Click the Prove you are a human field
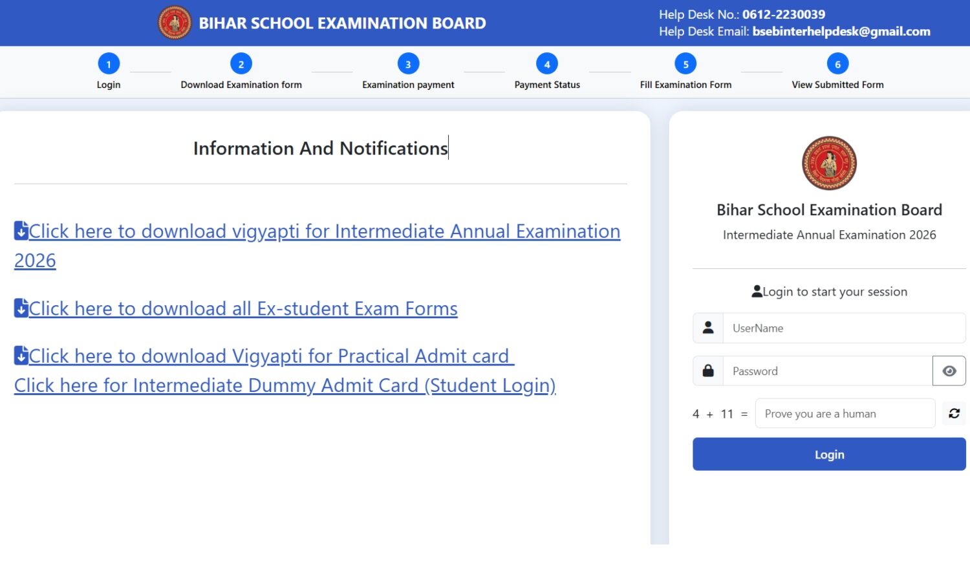Screen dimensions: 970x582 845,413
